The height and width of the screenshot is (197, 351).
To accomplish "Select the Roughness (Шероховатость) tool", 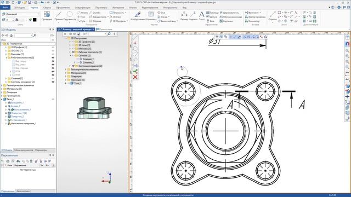I will click(229, 13).
